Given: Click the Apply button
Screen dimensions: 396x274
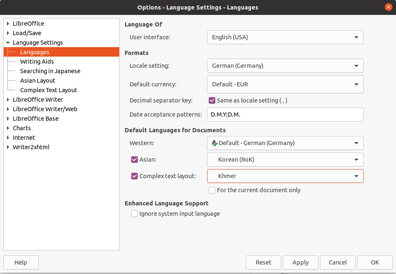Looking at the screenshot, I should pos(301,262).
